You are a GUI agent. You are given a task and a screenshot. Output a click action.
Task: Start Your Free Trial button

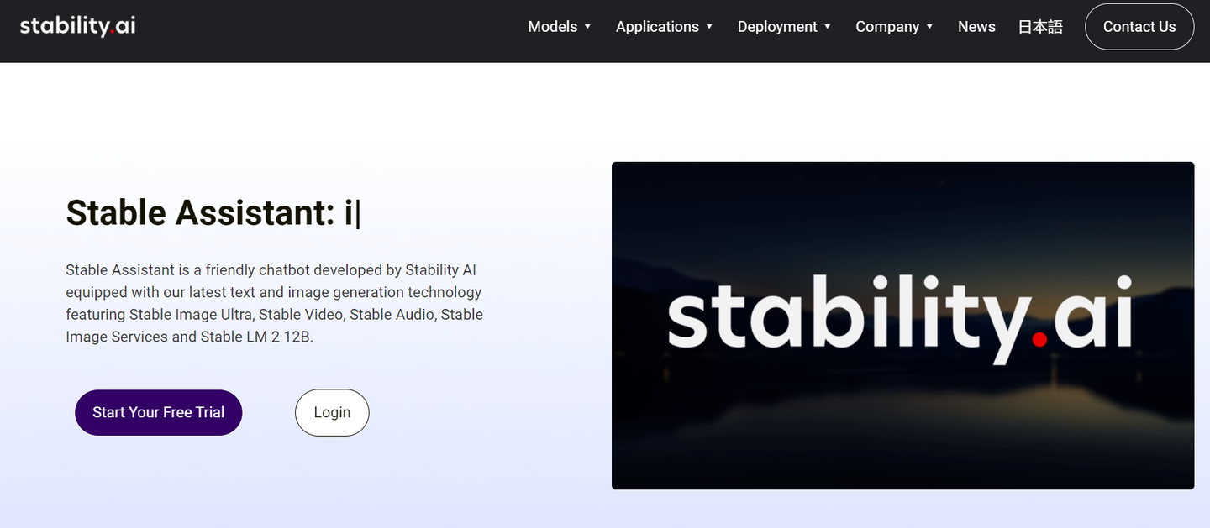pyautogui.click(x=159, y=412)
